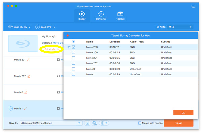Click the Audio Track column header
This screenshot has width=202, height=133.
137,42
